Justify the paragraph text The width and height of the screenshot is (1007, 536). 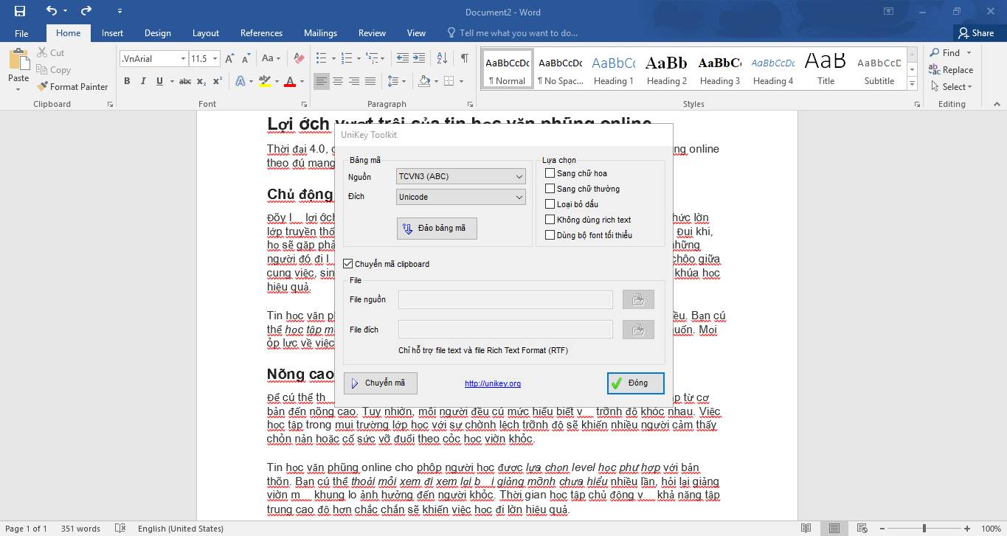(x=370, y=81)
